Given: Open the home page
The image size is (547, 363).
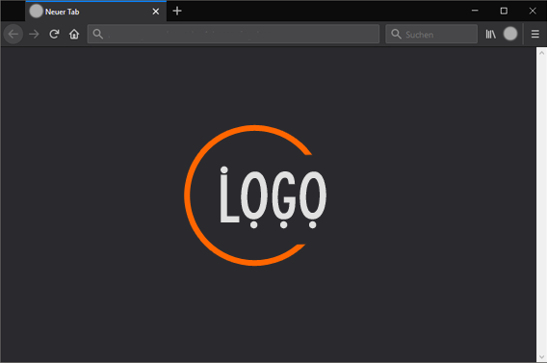Looking at the screenshot, I should 74,34.
